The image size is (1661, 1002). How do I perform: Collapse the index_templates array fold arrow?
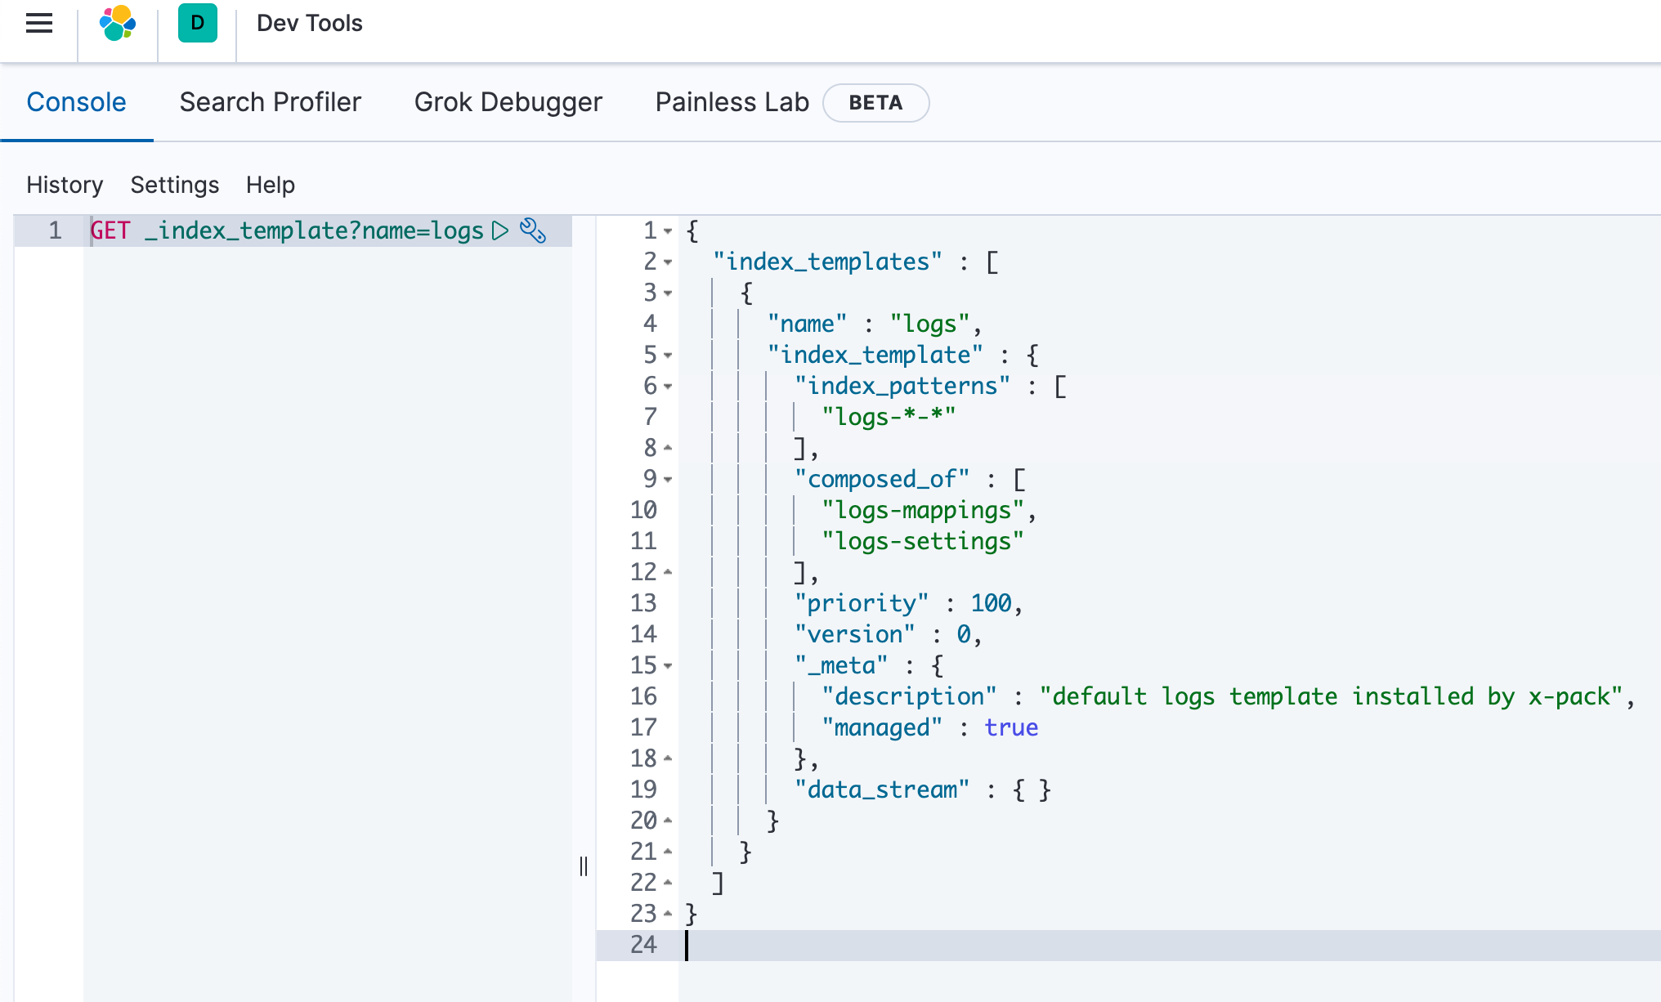[x=668, y=262]
